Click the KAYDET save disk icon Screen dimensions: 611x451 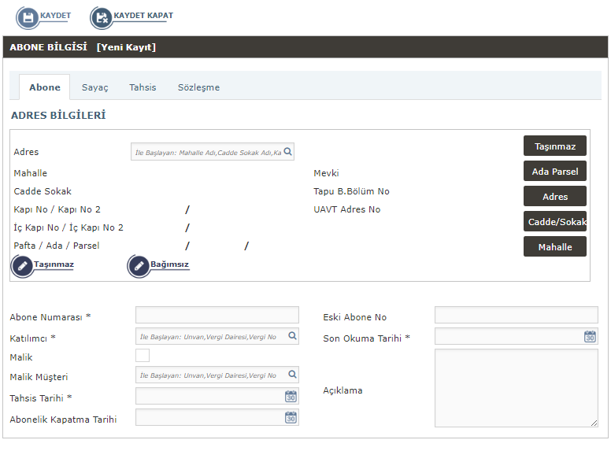[x=28, y=17]
